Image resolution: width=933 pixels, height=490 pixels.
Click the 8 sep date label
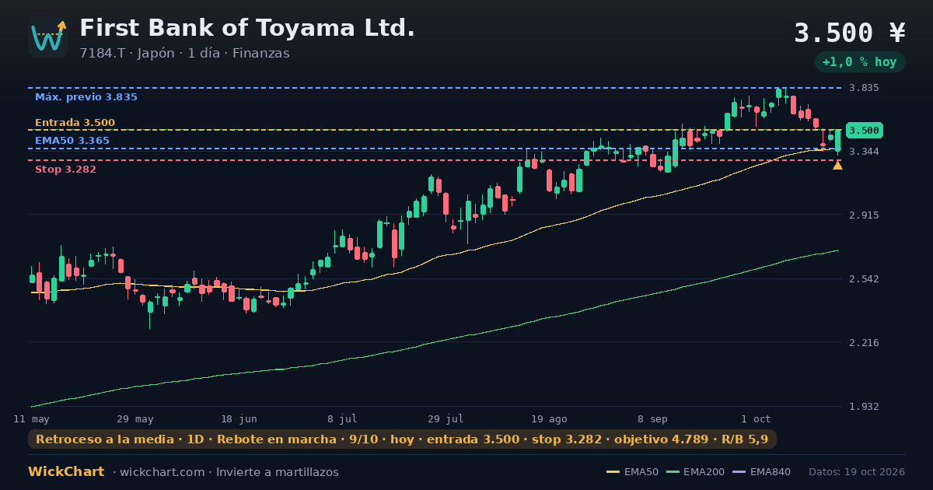click(652, 418)
